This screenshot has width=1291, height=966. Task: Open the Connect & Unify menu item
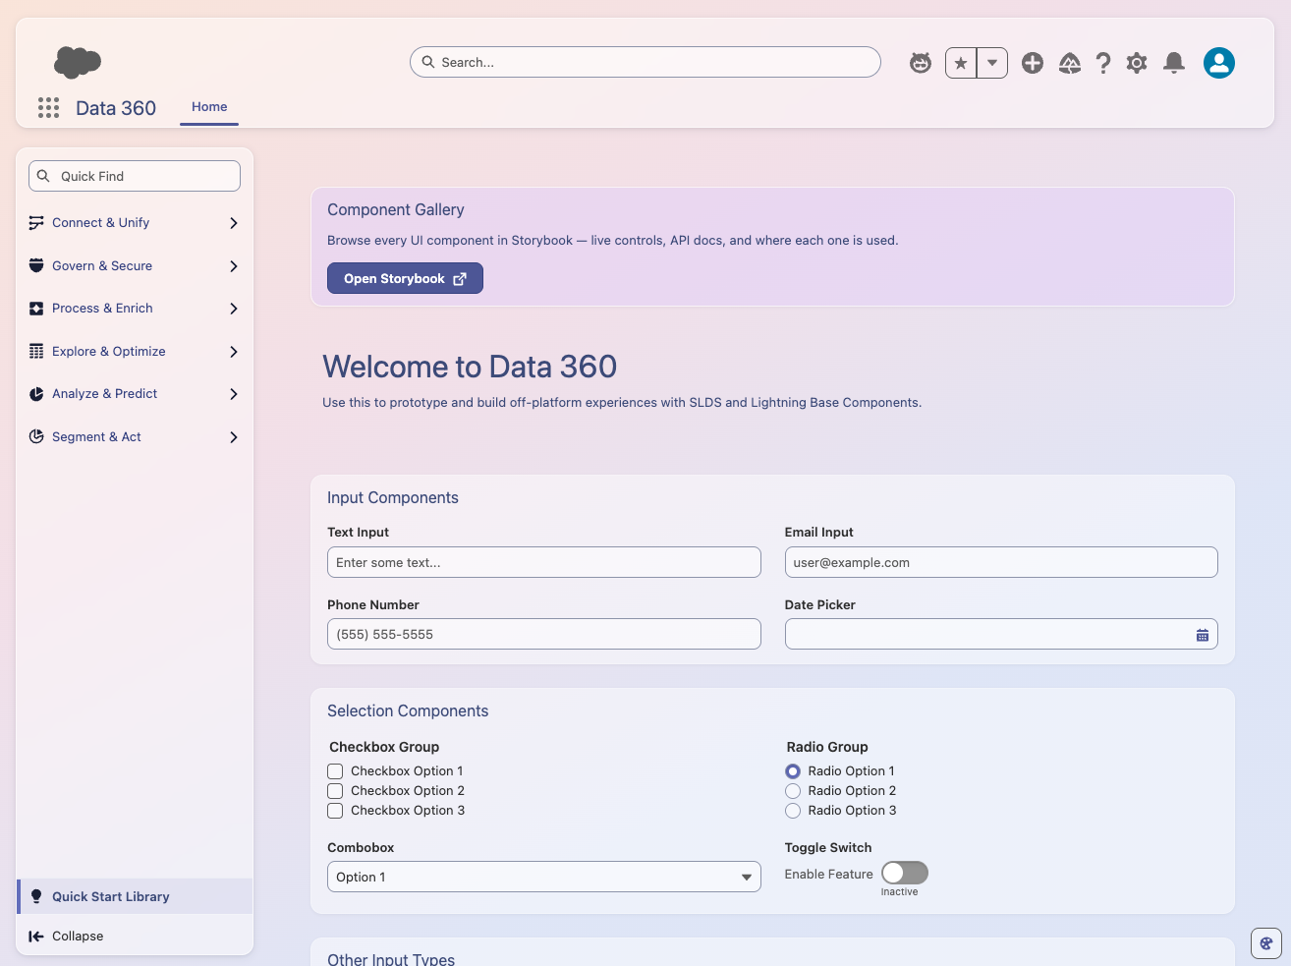point(135,223)
